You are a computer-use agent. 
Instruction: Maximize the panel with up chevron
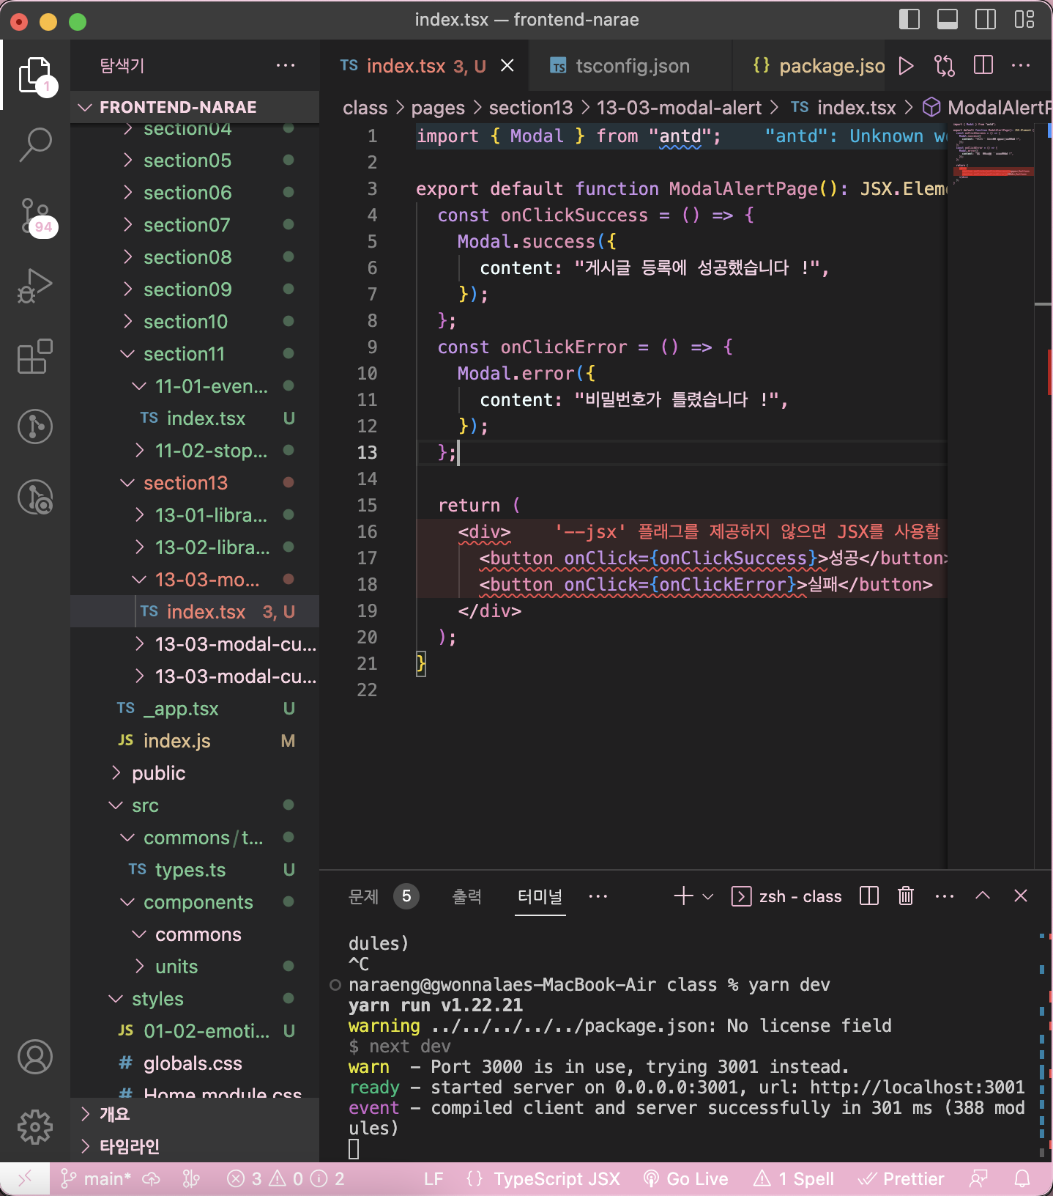(x=983, y=896)
